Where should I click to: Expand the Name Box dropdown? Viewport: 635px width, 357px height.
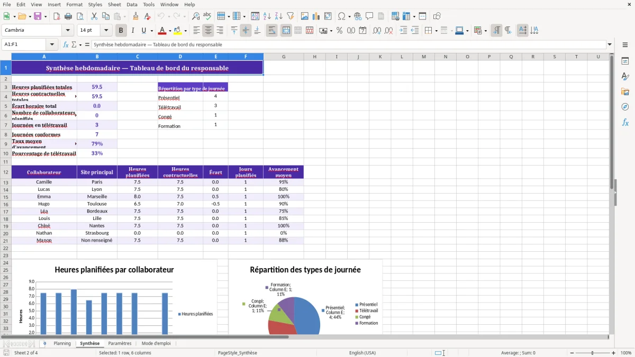point(52,45)
